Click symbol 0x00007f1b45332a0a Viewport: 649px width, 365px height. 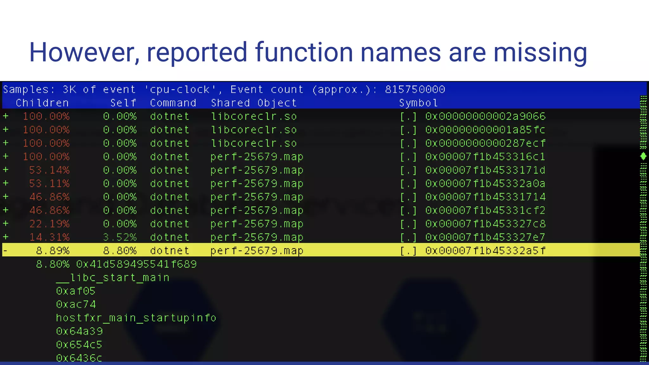coord(485,183)
